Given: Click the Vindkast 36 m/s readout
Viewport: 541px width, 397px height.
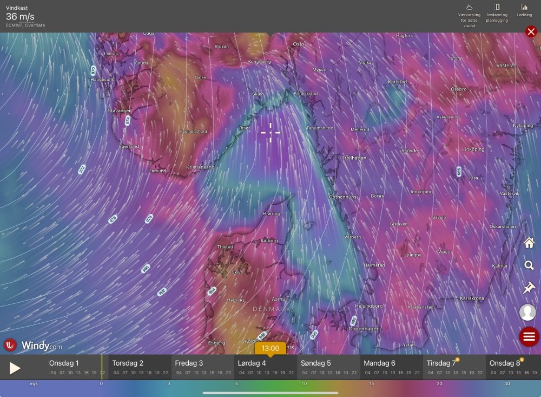Looking at the screenshot, I should 20,17.
